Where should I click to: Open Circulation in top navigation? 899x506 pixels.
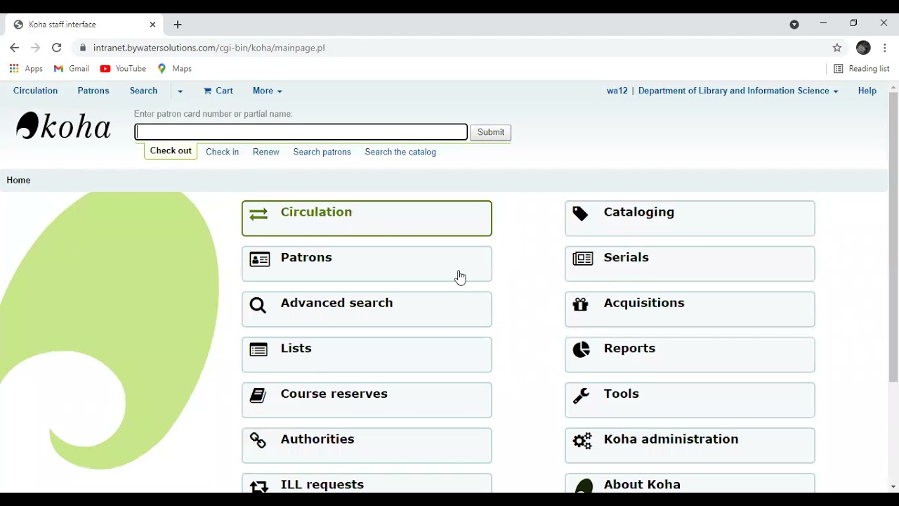pos(35,91)
